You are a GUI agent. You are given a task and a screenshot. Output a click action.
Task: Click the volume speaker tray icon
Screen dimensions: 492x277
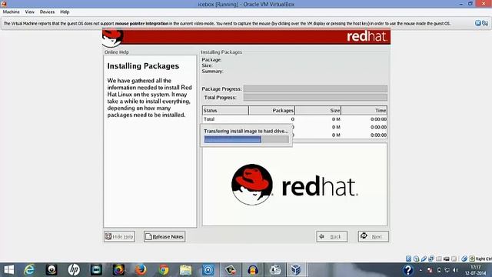click(455, 270)
